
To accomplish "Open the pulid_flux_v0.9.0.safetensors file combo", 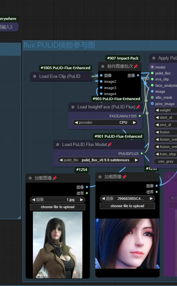I will point(99,160).
